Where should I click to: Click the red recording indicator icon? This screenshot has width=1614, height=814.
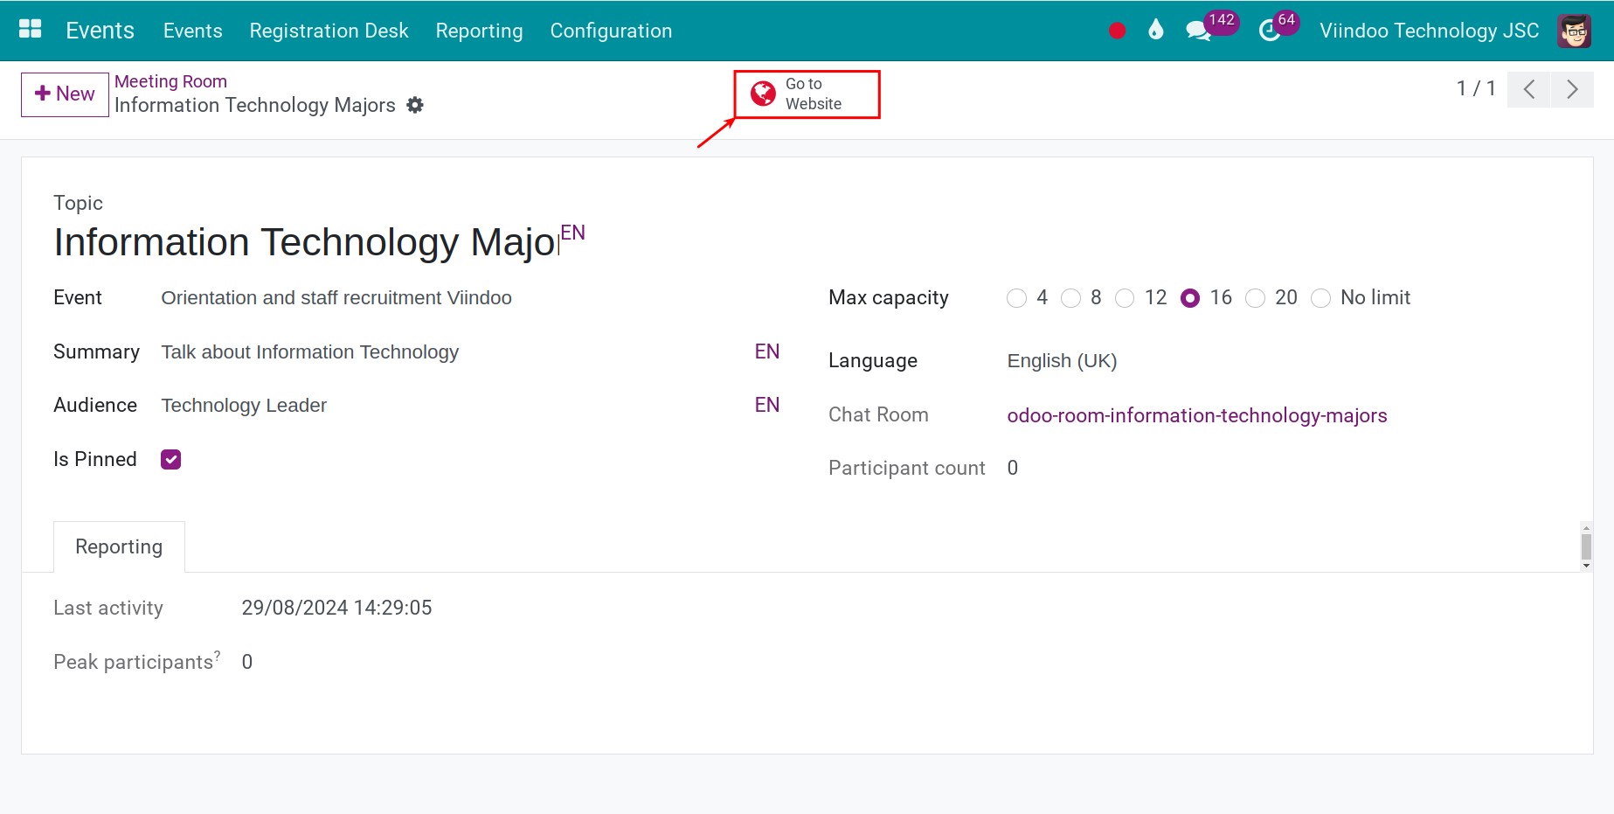click(1117, 31)
